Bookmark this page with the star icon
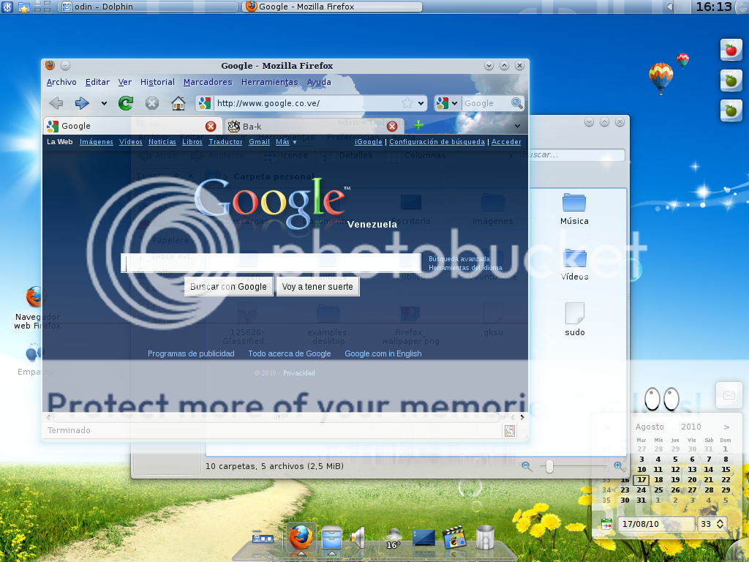The image size is (749, 562). click(x=407, y=103)
